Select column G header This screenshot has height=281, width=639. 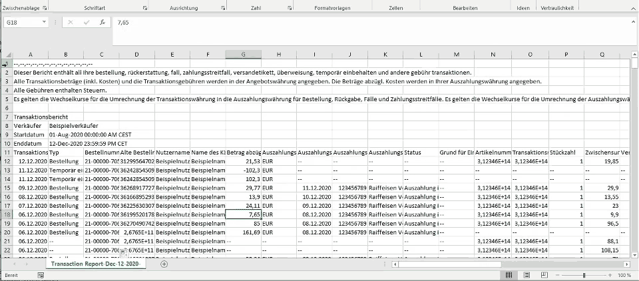pyautogui.click(x=243, y=55)
